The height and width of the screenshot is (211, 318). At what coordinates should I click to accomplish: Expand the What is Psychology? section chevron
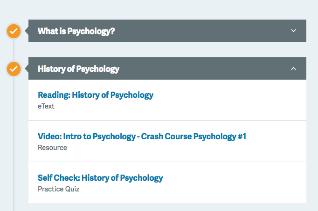(293, 31)
